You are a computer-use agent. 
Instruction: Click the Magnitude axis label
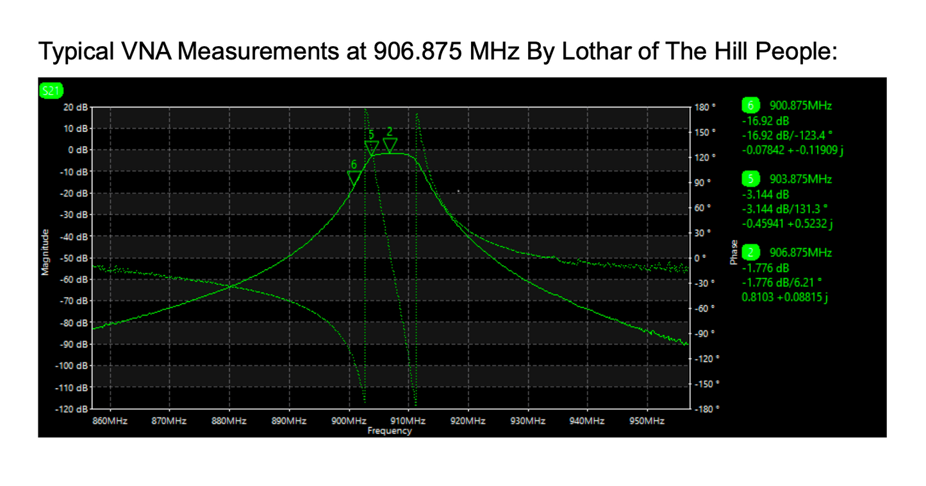pos(45,253)
